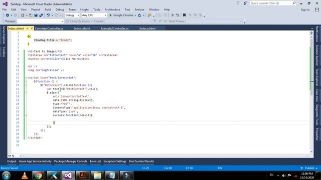
Task: Open the File menu
Action: click(x=5, y=9)
